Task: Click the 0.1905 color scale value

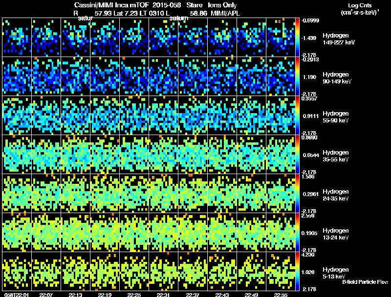Action: [309, 233]
